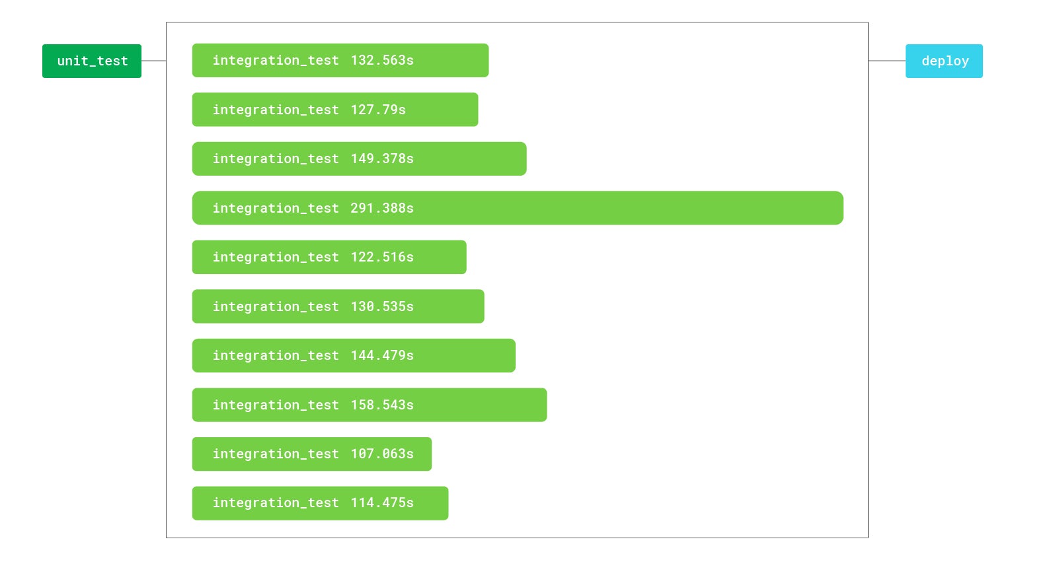The height and width of the screenshot is (562, 1059).
Task: Select integration_test bar lasting 132.563s
Action: click(340, 61)
